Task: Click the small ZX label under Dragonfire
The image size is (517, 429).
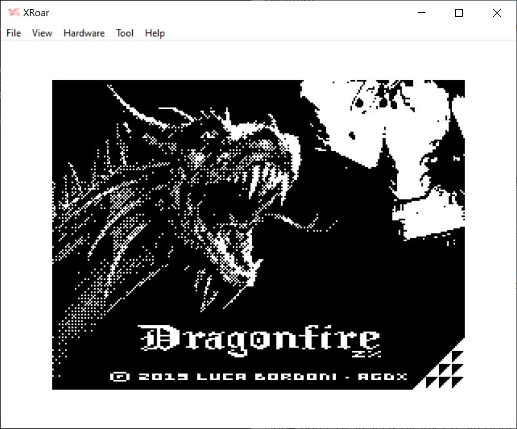Action: coord(358,354)
